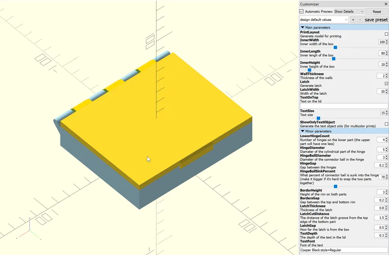389x255 pixels.
Task: Click the TextOnTop text input field
Action: 342,105
